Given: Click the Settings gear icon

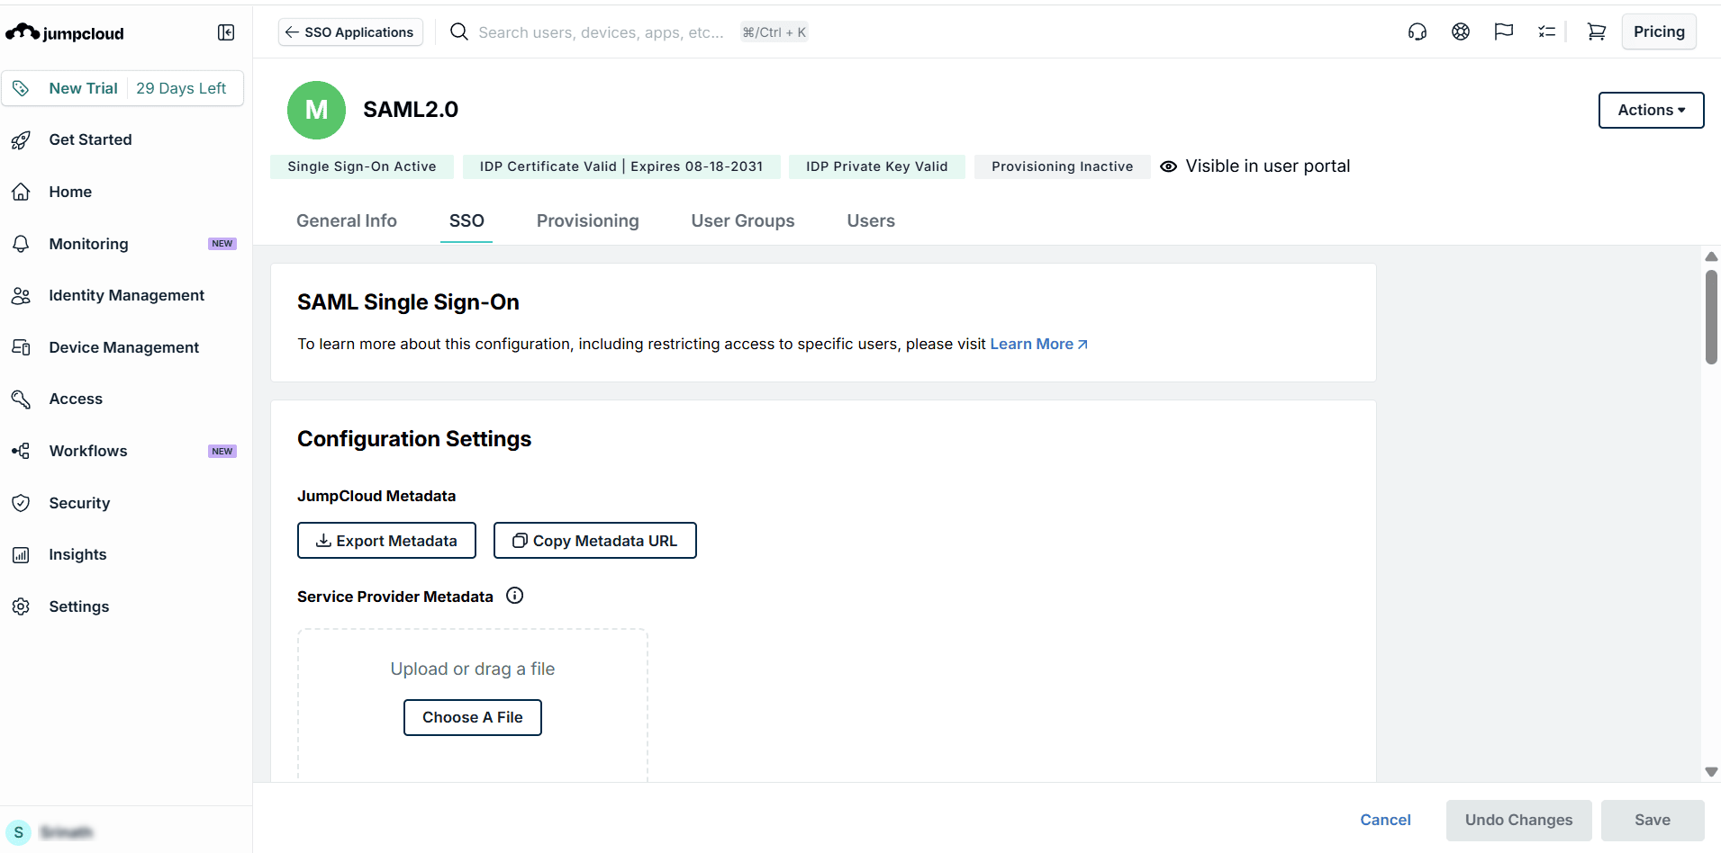Looking at the screenshot, I should tap(21, 606).
